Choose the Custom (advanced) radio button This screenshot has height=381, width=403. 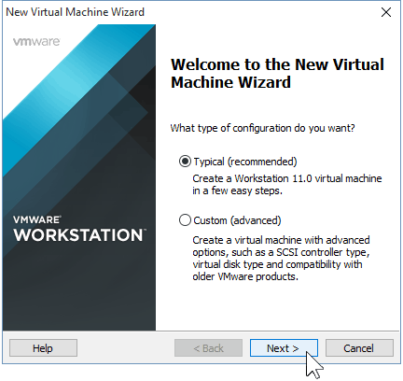pos(185,220)
